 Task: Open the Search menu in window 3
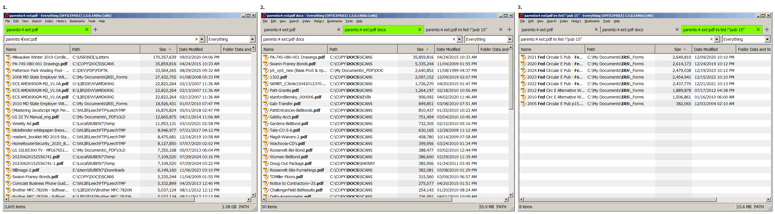click(551, 21)
